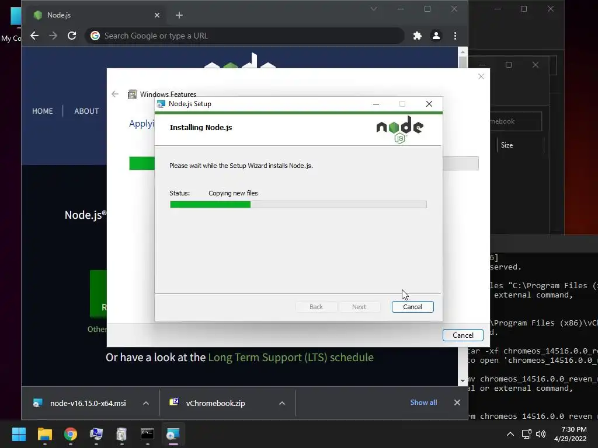Click the Windows Features taskbar icon
Screen dimensions: 598x448
click(x=121, y=434)
